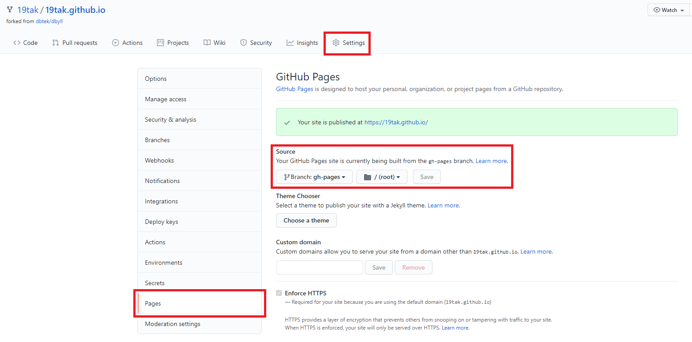Go to the Wiki tab
This screenshot has height=342, width=692.
(214, 43)
